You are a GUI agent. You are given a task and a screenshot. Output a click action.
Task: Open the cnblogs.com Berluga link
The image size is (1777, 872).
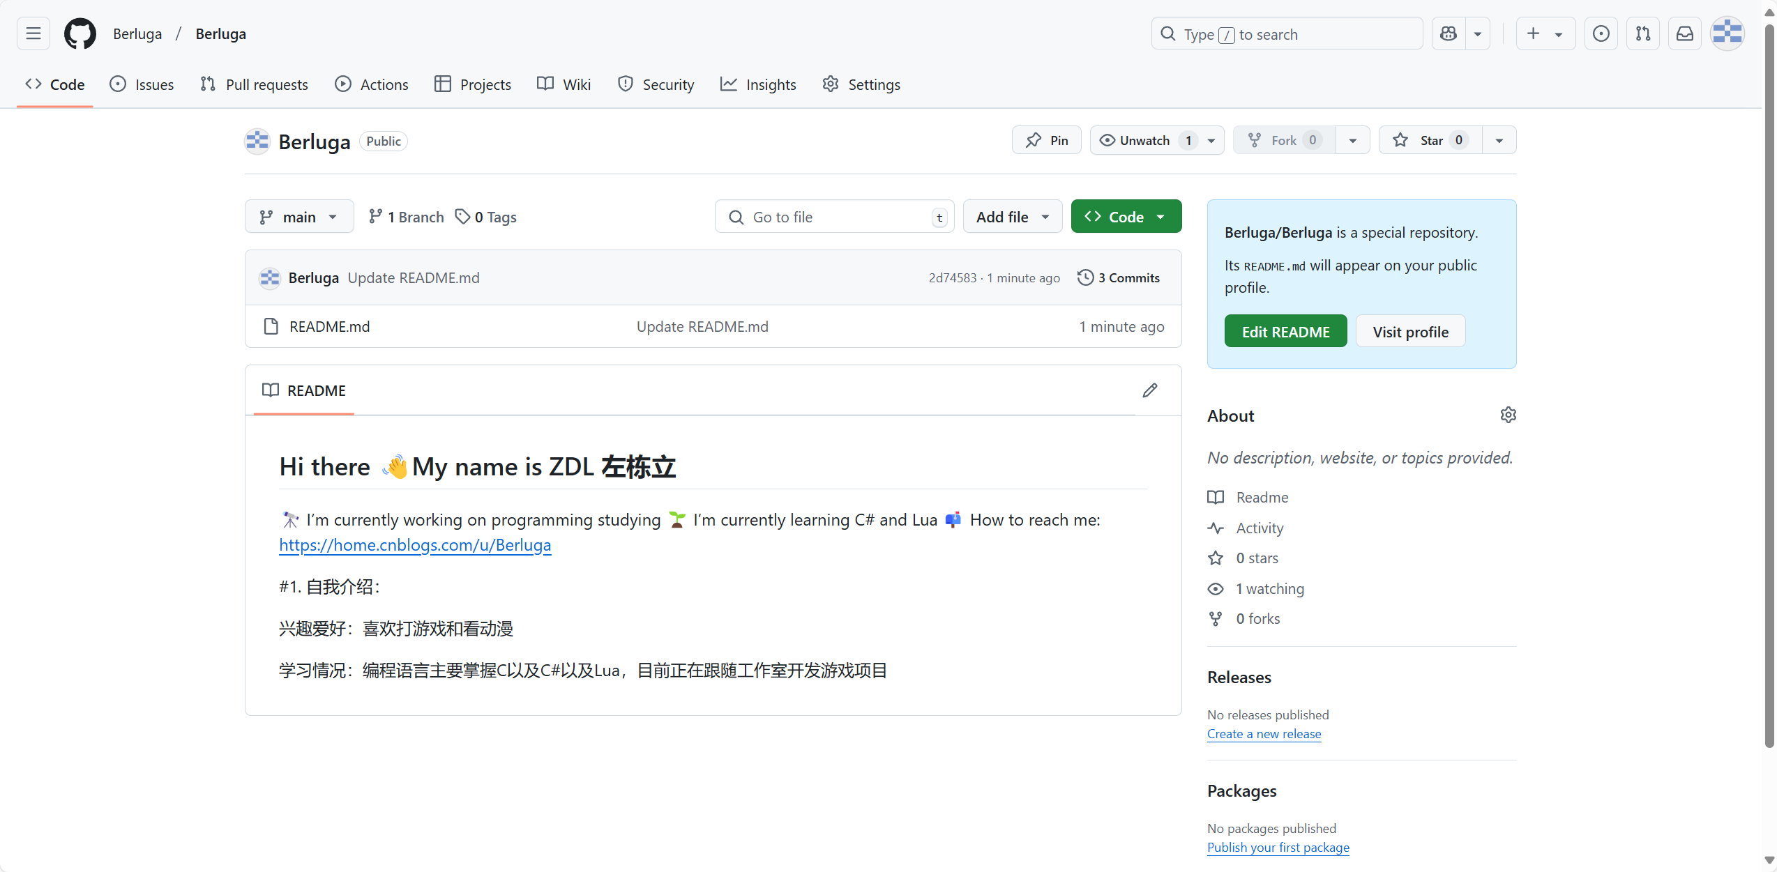[x=415, y=545]
